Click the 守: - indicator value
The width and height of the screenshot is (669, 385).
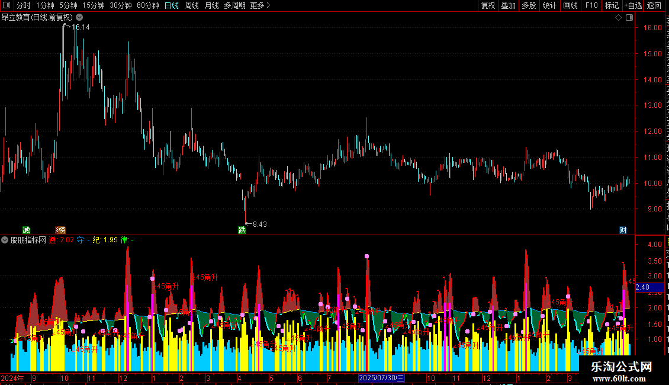coord(83,240)
